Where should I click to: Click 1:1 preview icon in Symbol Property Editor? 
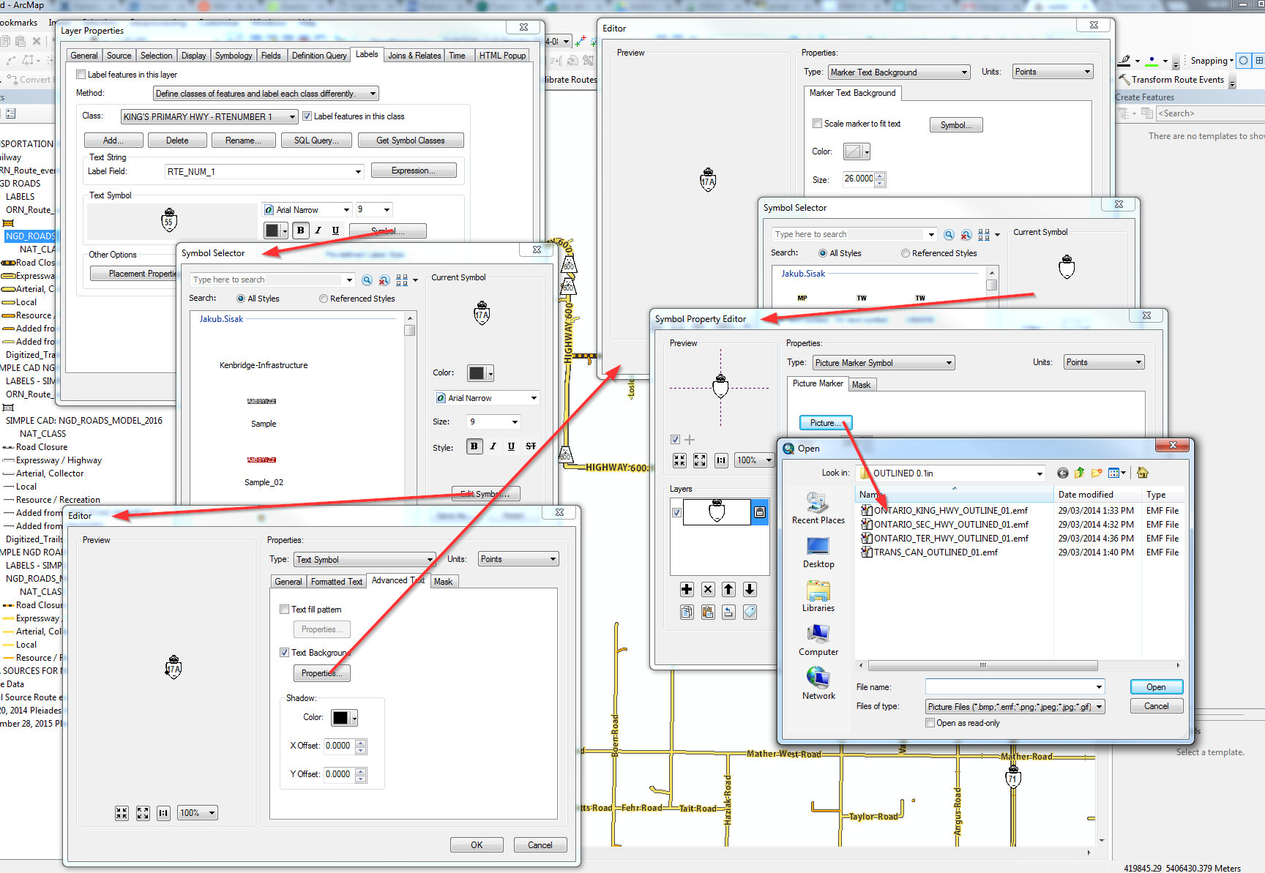coord(721,460)
